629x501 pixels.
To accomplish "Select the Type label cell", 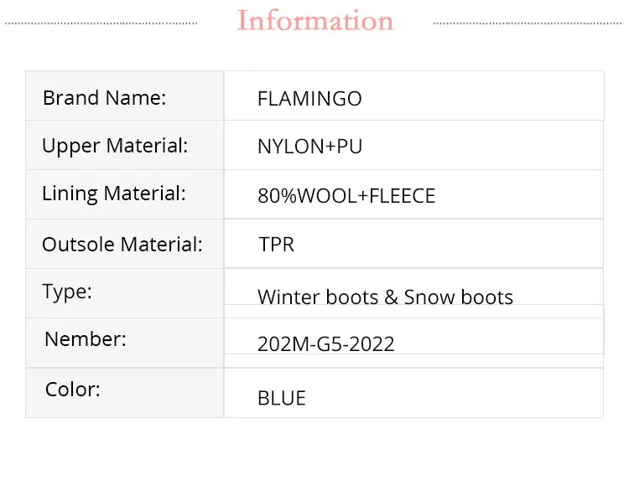I will (x=125, y=293).
